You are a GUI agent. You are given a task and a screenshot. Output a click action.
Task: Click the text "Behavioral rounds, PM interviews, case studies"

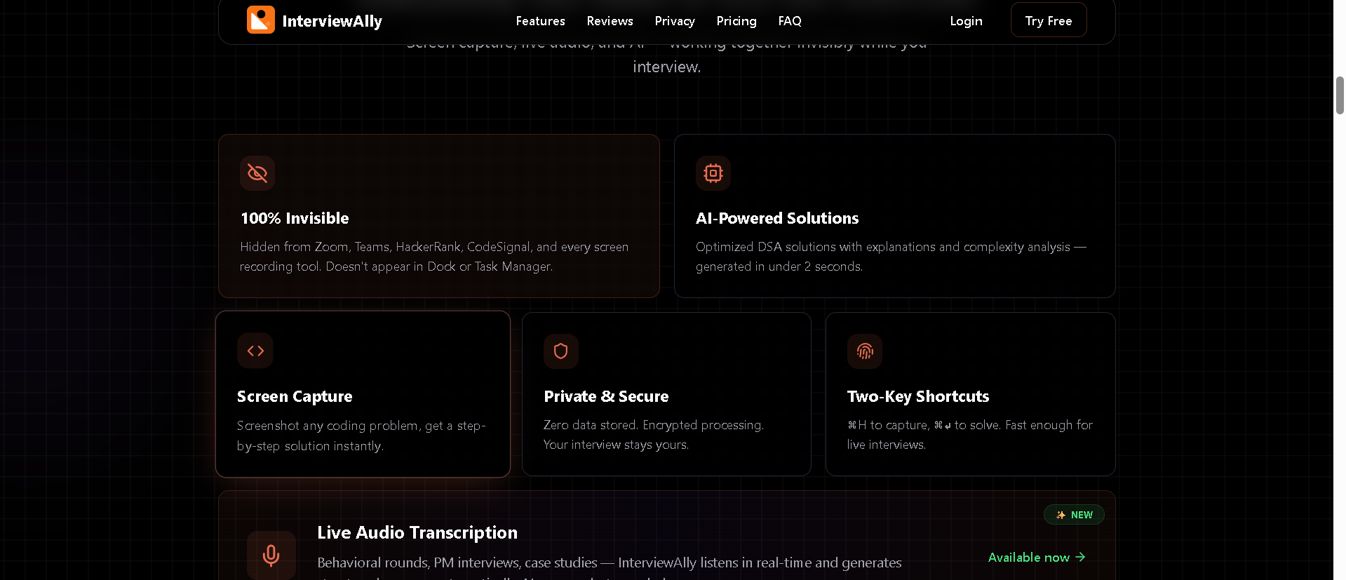[x=457, y=562]
